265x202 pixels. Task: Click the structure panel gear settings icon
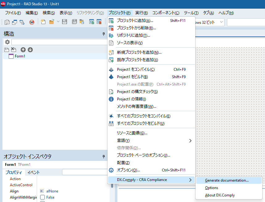(7, 42)
